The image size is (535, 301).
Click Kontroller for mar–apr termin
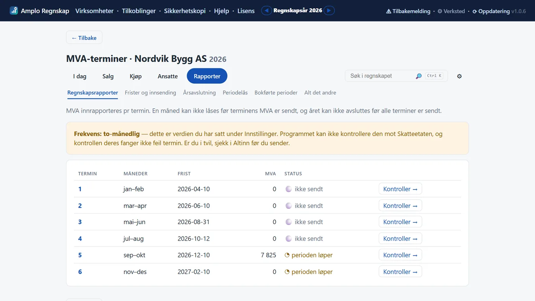[400, 206]
